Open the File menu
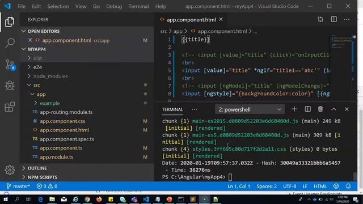Screen dimensions: 363x204 [22, 6]
